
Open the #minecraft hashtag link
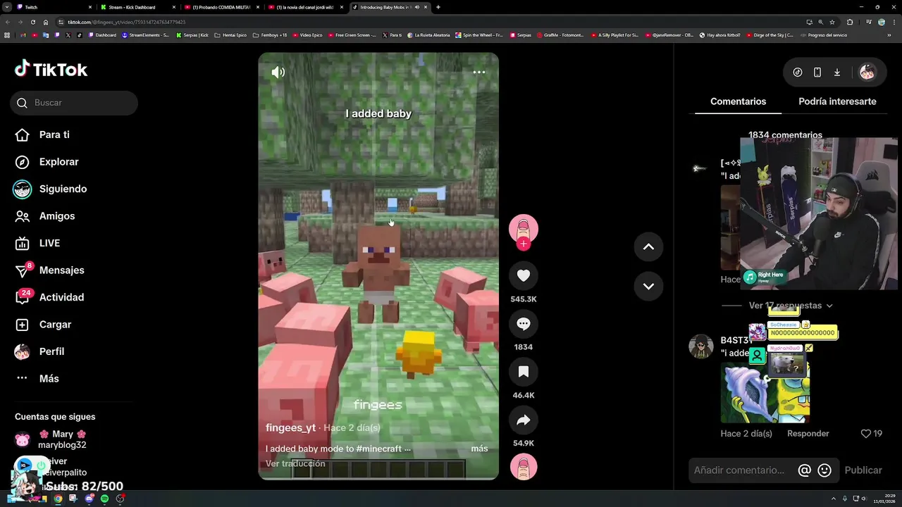(379, 449)
